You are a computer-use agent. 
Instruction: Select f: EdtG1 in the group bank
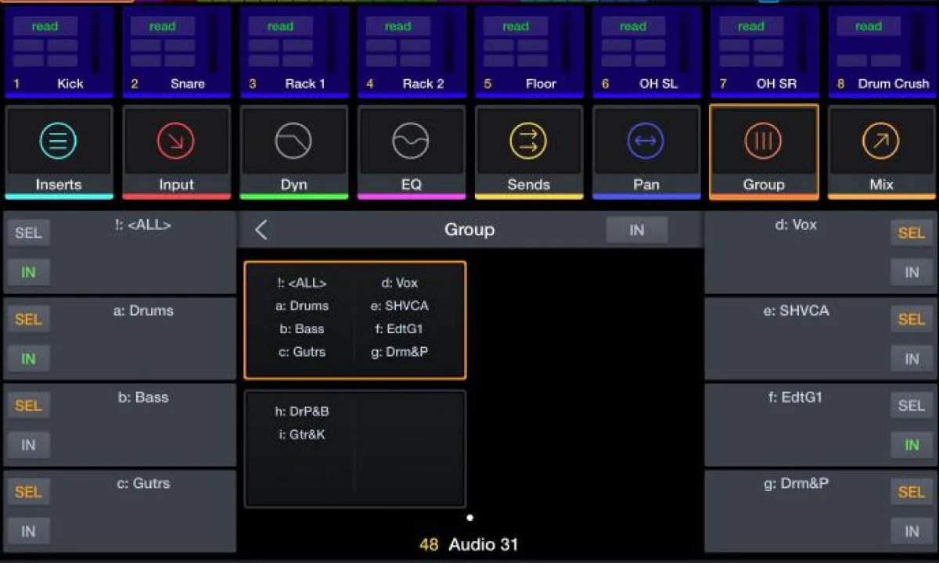[399, 328]
